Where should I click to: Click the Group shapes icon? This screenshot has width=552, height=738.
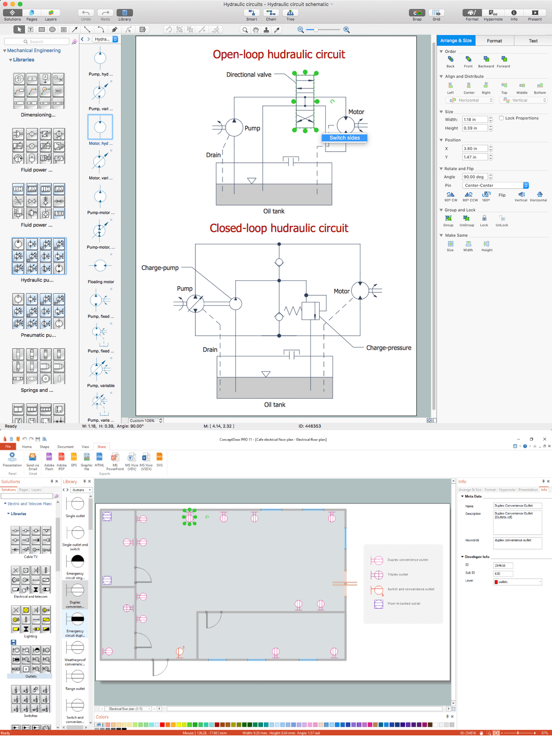(x=448, y=219)
